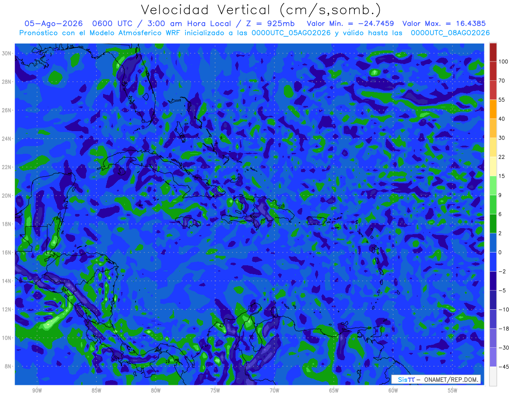This screenshot has height=396, width=513.
Task: Click the dark red swatch above 100
Action: click(x=493, y=52)
